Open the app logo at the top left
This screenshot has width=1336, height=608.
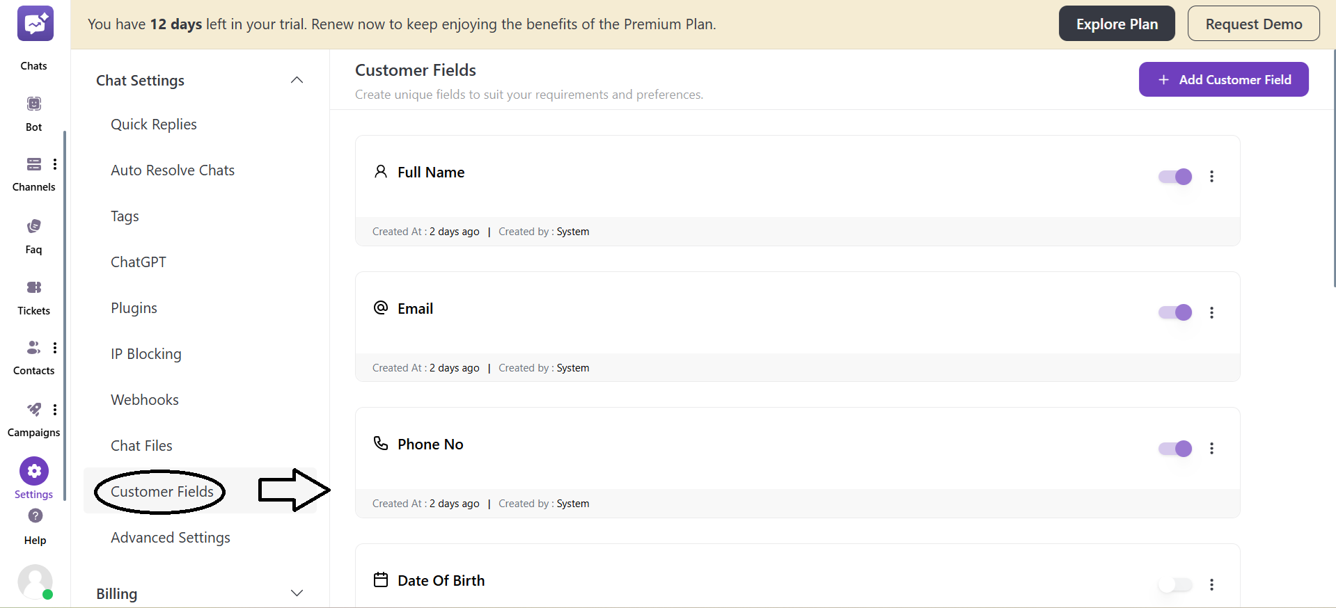(x=35, y=23)
